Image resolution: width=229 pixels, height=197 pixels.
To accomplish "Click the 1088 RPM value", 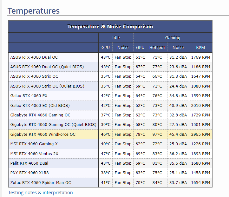I will [x=200, y=86].
